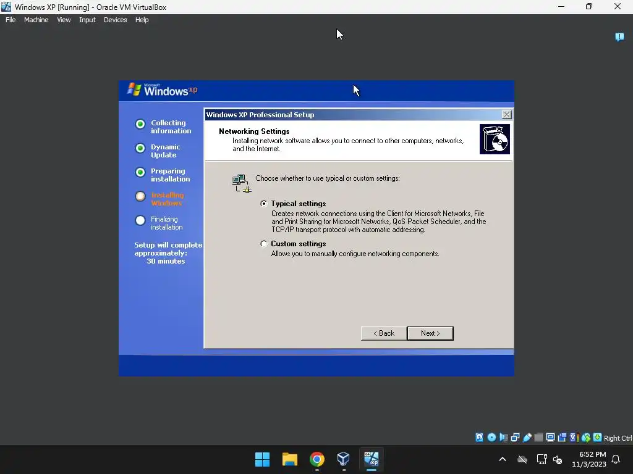Viewport: 633px width, 474px height.
Task: Click the recording status icon
Action: [562, 438]
